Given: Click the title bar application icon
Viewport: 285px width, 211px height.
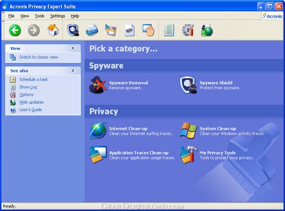Looking at the screenshot, I should tap(5, 6).
